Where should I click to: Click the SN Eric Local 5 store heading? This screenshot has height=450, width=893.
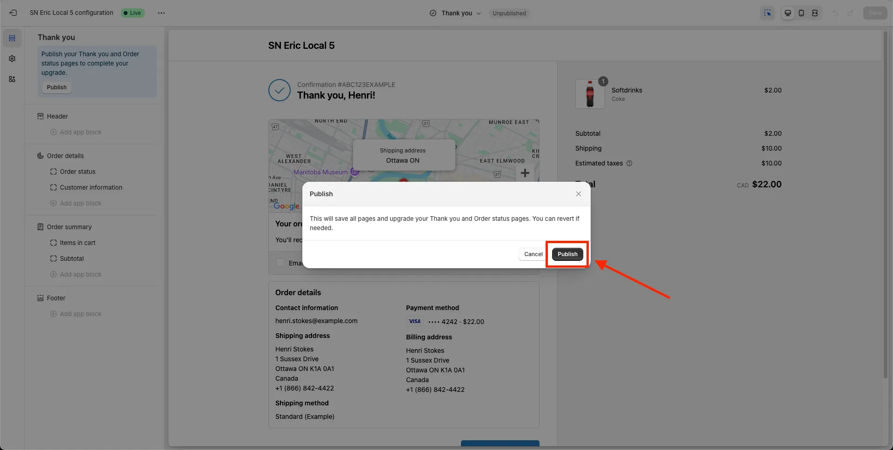(301, 46)
